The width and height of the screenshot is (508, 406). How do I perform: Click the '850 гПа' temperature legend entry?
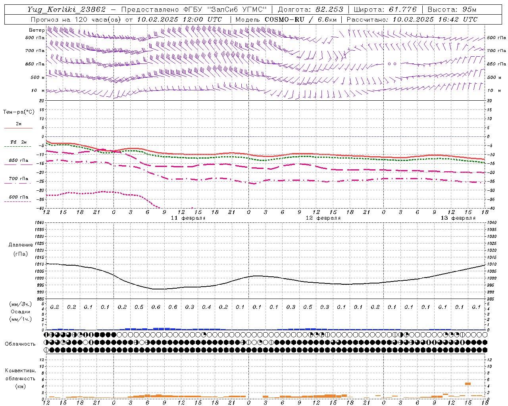[18, 161]
